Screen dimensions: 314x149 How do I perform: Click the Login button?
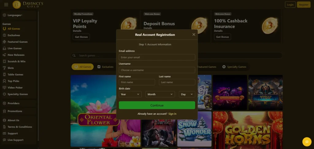(290, 5)
